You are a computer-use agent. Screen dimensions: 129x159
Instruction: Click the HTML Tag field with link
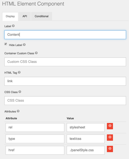point(65,81)
